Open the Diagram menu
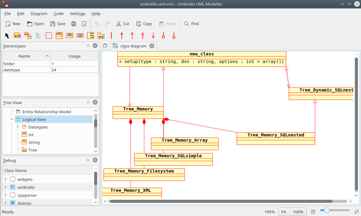The height and width of the screenshot is (216, 361). point(39,14)
